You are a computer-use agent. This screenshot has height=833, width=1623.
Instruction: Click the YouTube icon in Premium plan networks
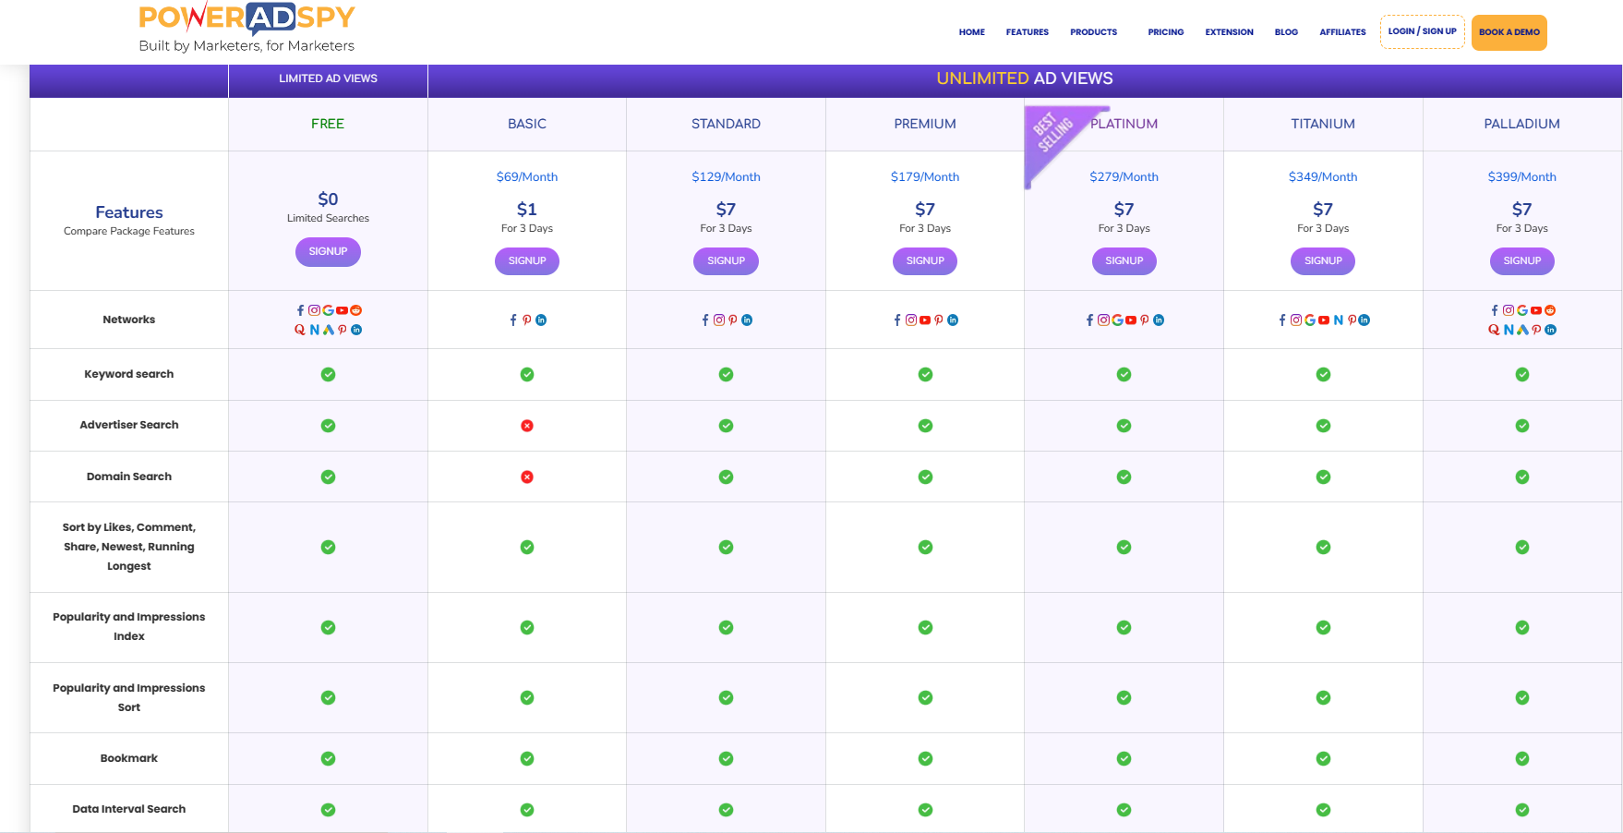pyautogui.click(x=925, y=320)
